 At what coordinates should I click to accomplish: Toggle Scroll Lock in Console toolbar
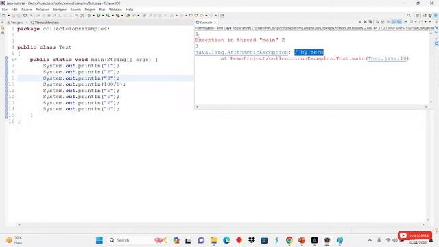383,22
